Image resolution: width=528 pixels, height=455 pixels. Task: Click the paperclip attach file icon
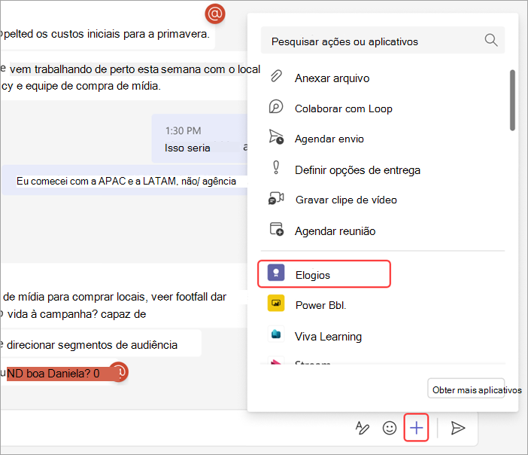(x=276, y=76)
